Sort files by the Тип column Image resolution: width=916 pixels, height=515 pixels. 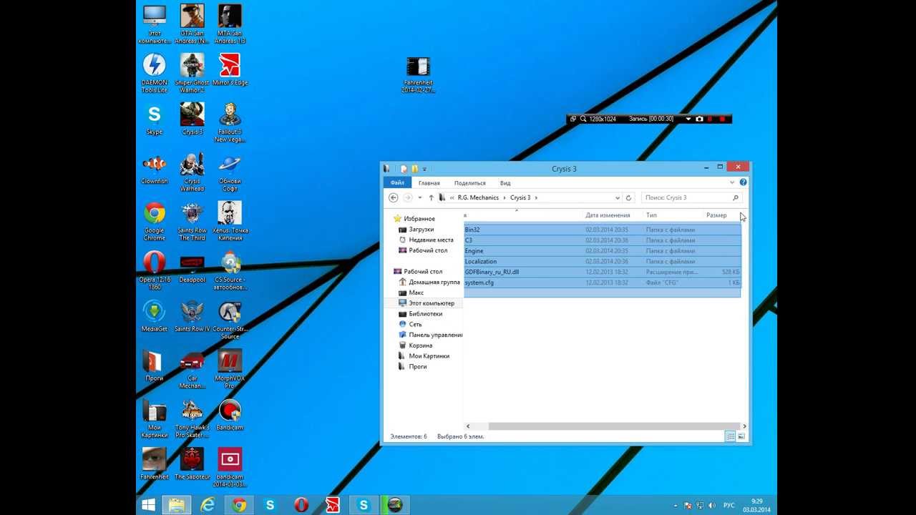tap(651, 215)
